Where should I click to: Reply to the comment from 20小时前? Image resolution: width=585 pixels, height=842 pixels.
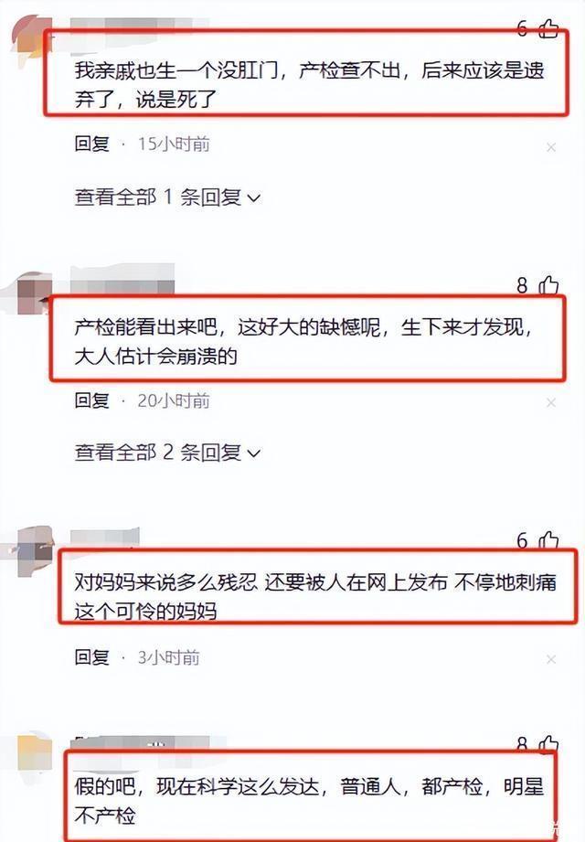(x=91, y=400)
